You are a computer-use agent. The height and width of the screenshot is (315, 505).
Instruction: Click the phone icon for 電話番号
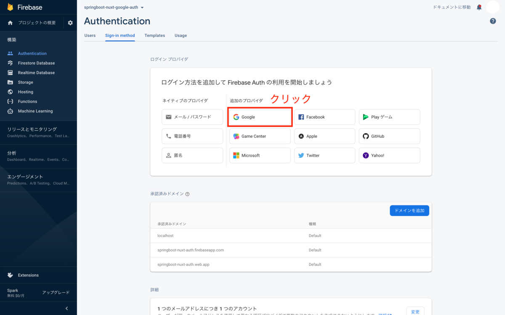click(169, 136)
